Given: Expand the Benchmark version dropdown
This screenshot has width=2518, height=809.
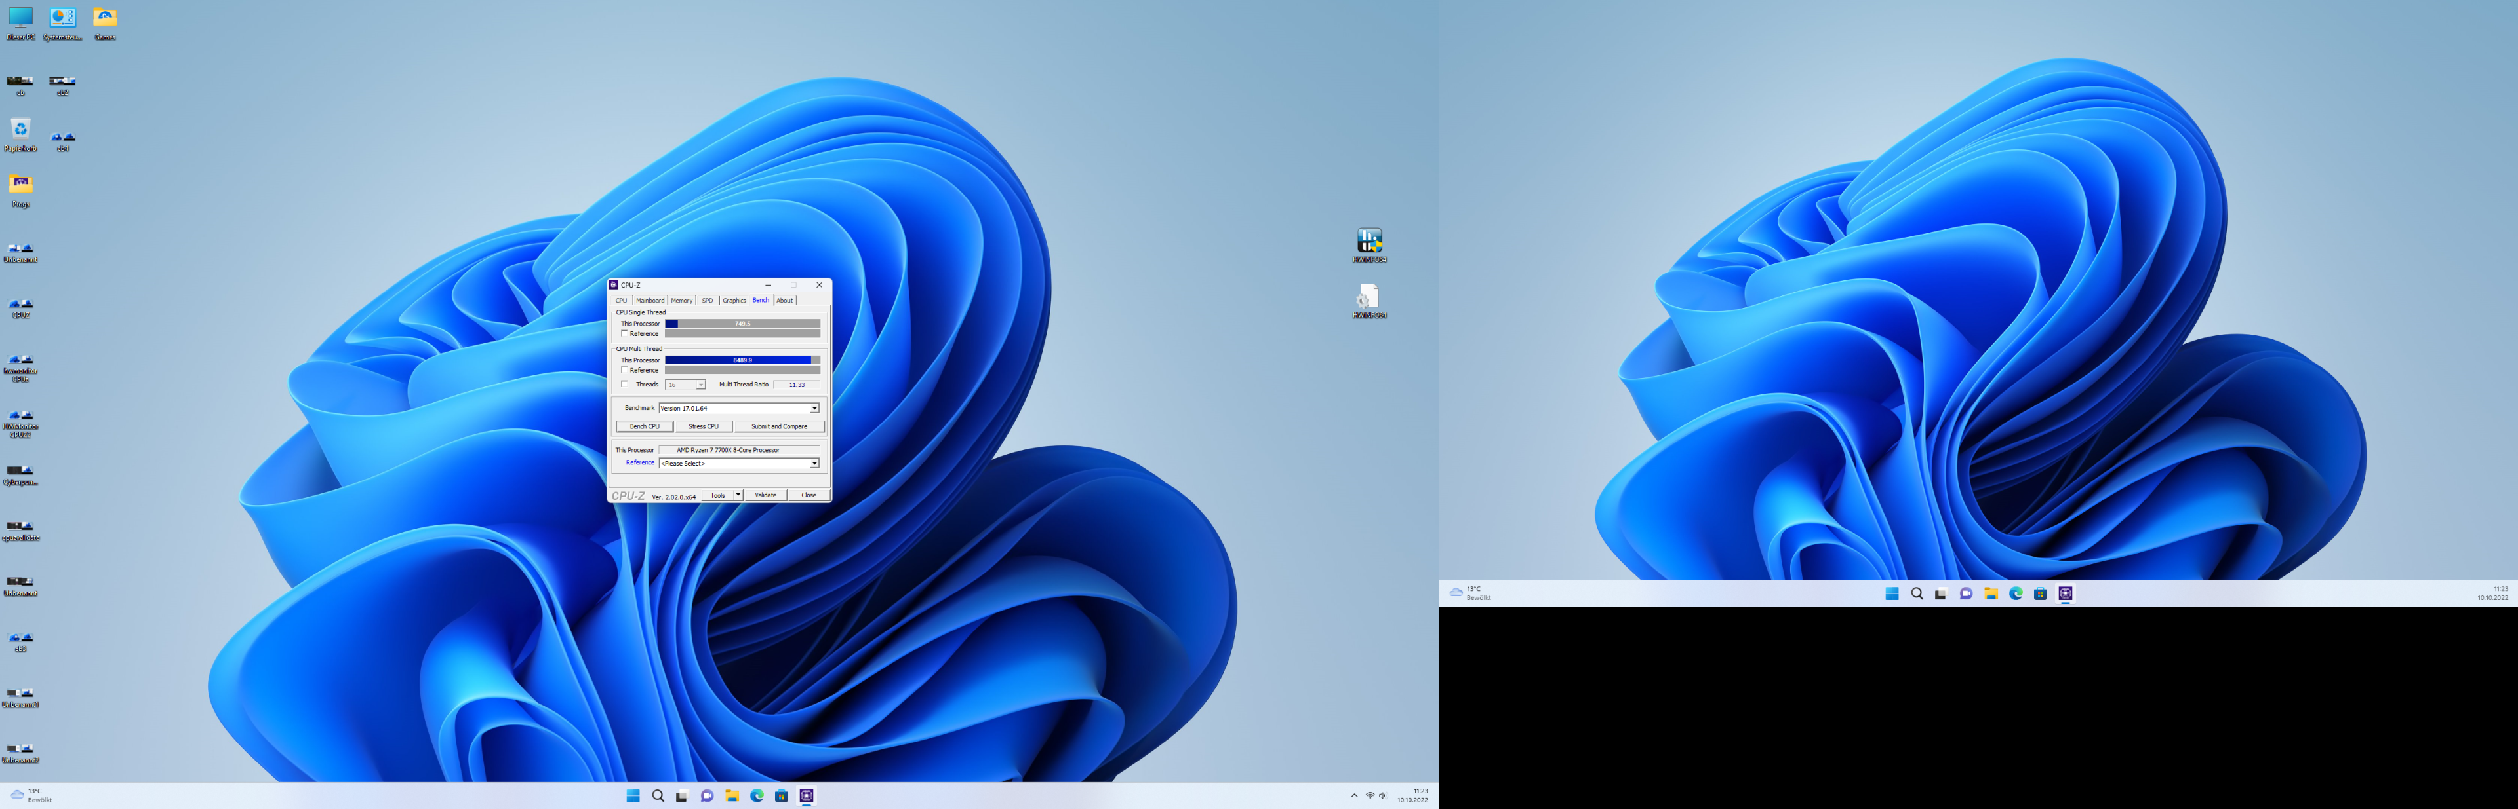Looking at the screenshot, I should pos(813,408).
